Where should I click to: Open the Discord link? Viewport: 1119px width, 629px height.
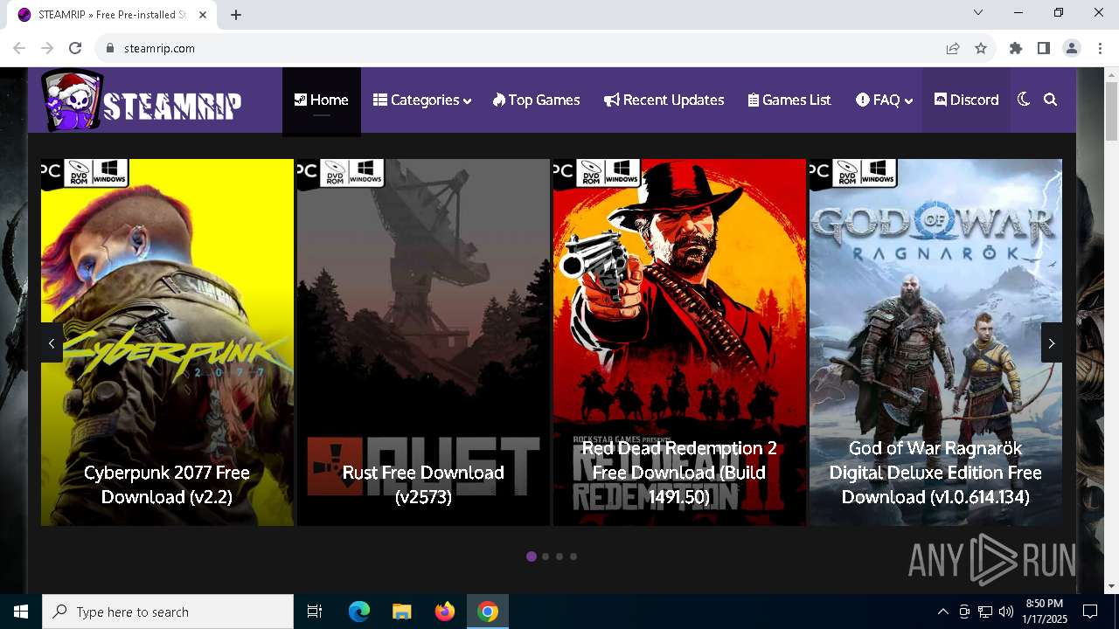tap(966, 100)
